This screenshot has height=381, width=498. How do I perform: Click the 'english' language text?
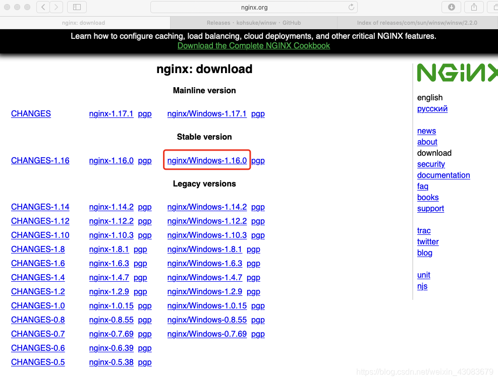[430, 97]
